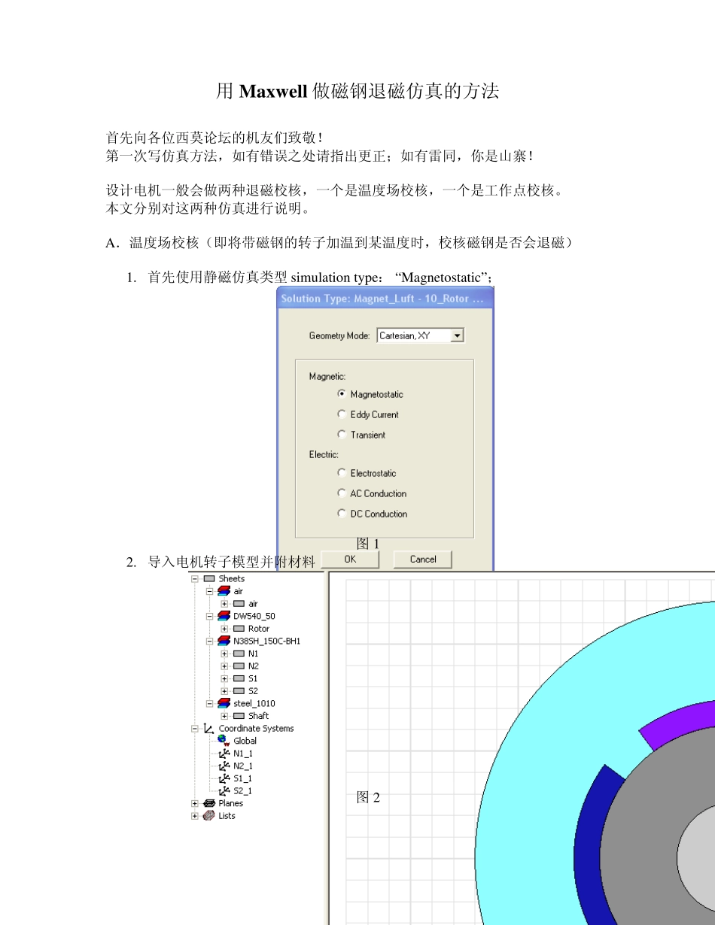The height and width of the screenshot is (925, 715).
Task: Select the N1 label in tree
Action: pos(253,654)
